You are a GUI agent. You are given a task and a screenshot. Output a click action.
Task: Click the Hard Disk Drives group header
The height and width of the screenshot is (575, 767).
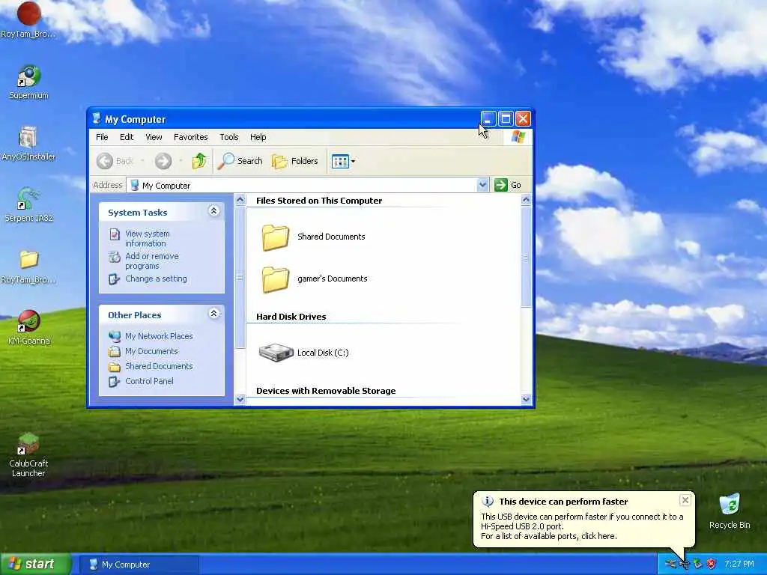291,317
